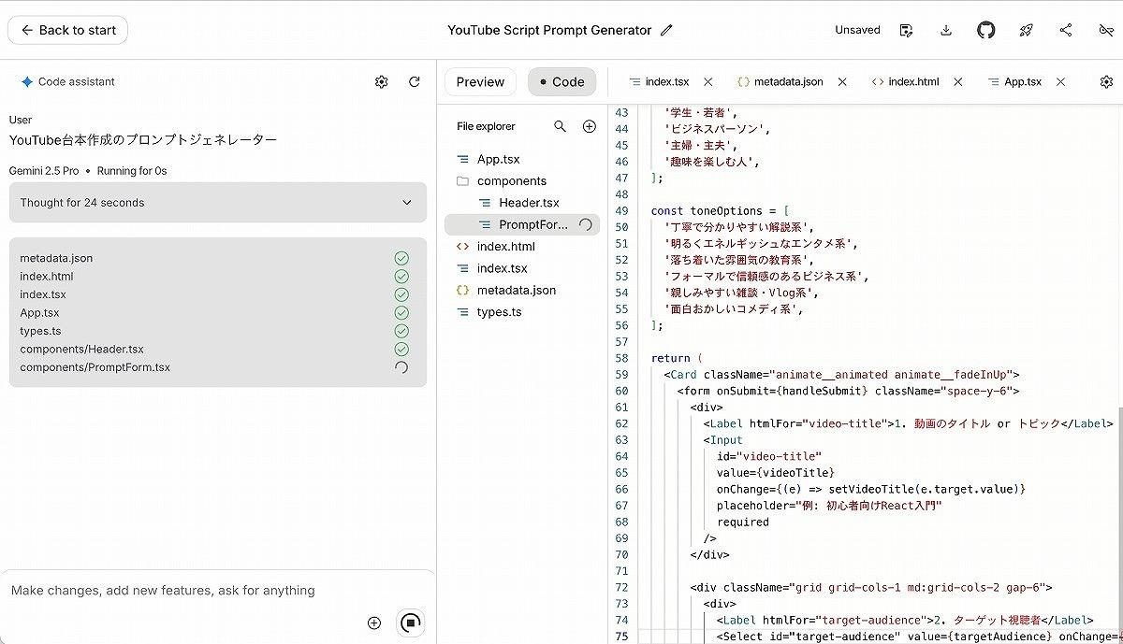Click the pencil icon to rename project
Viewport: 1123px width, 644px height.
click(x=666, y=30)
